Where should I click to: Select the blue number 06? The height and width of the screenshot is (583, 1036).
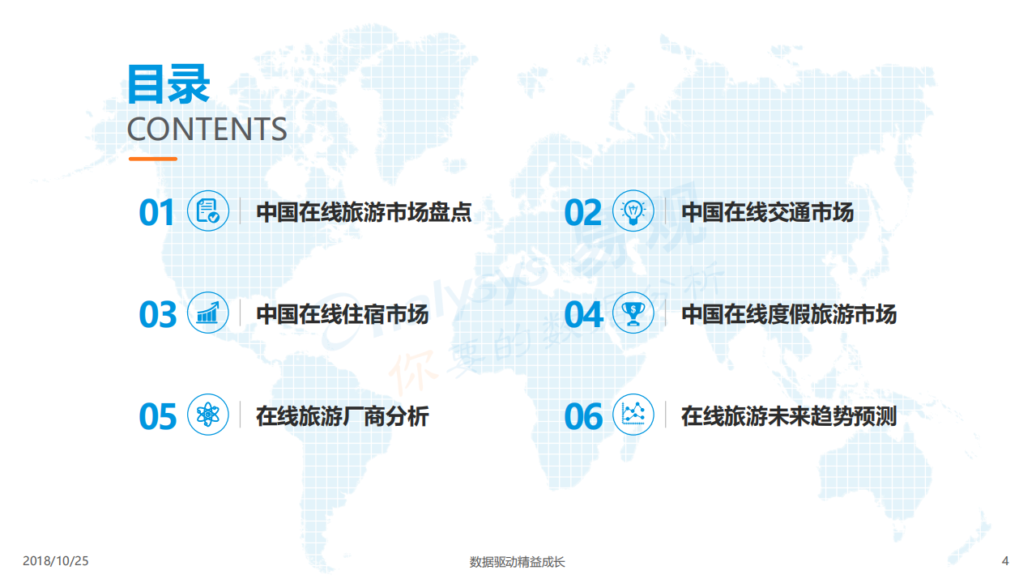pyautogui.click(x=583, y=417)
